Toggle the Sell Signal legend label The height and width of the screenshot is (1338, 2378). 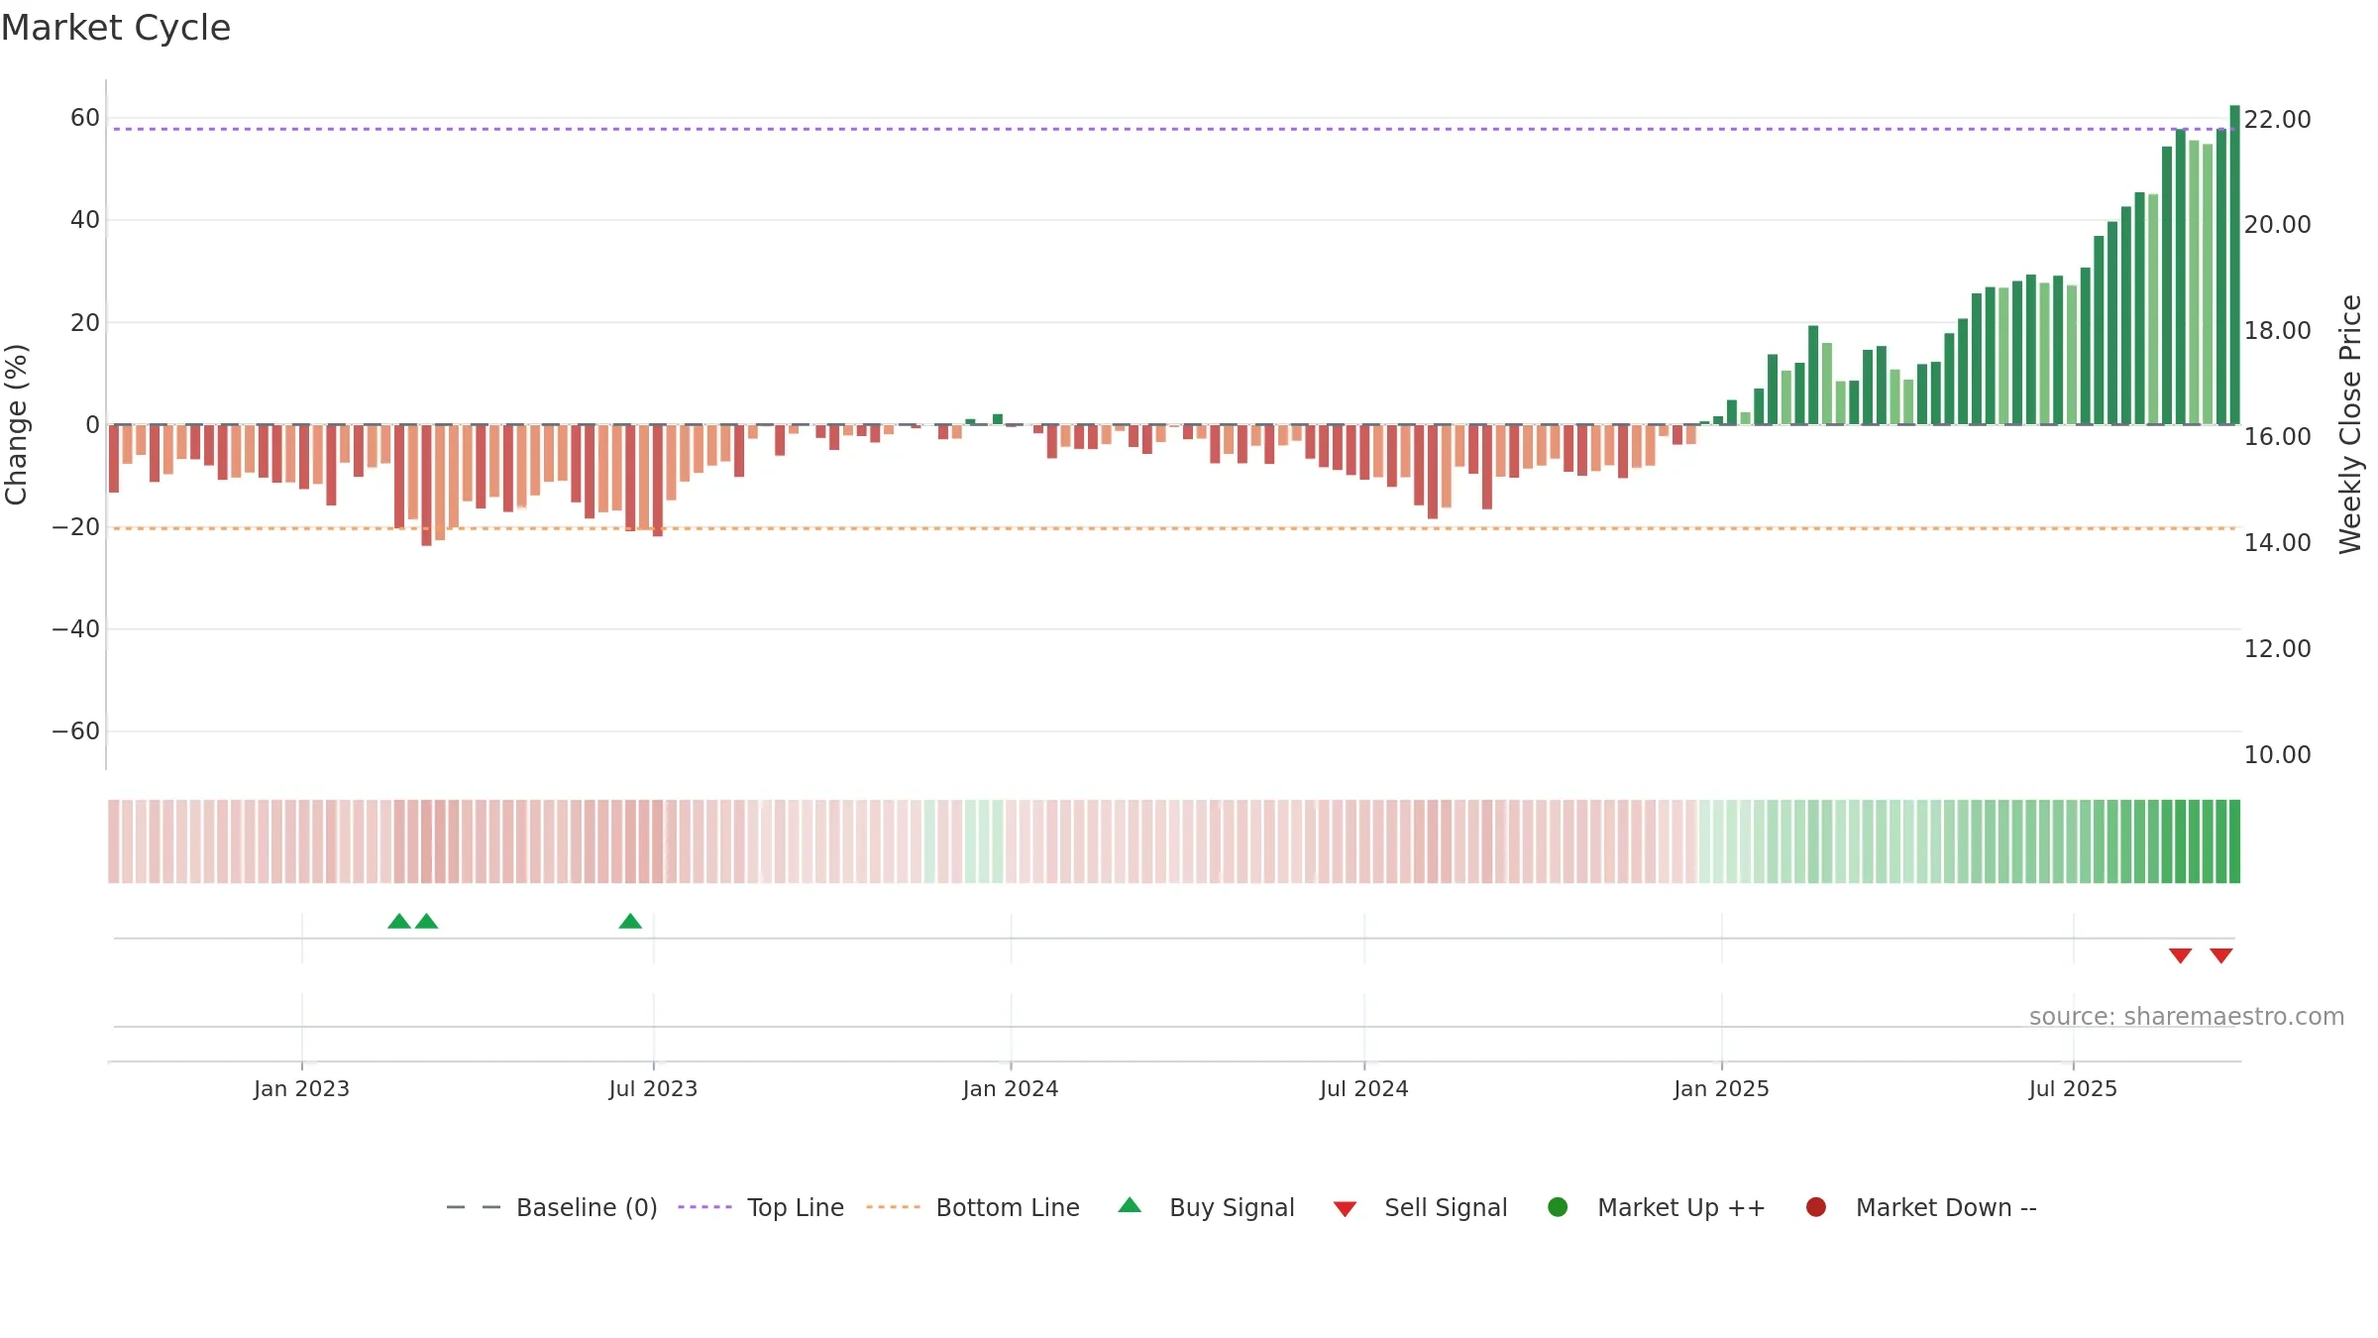click(1446, 1207)
